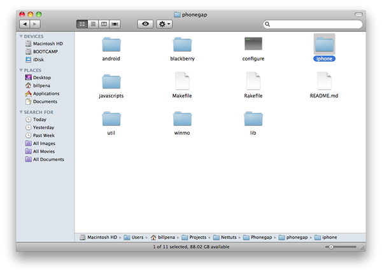
Task: Show files from Today
Action: 36,120
